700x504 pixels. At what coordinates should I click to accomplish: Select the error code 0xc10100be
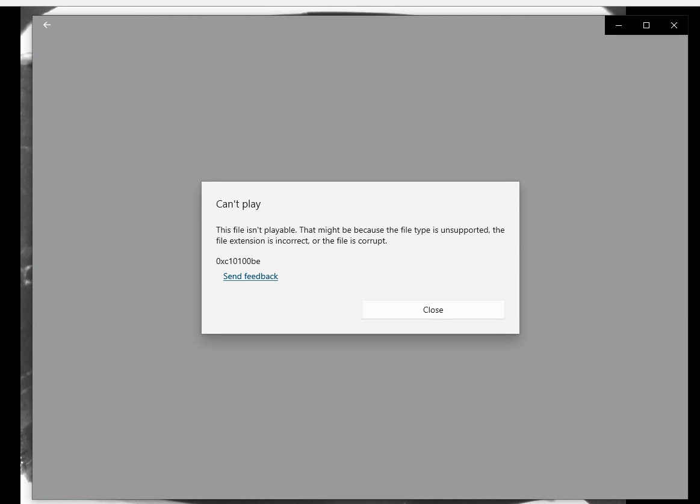pos(238,261)
